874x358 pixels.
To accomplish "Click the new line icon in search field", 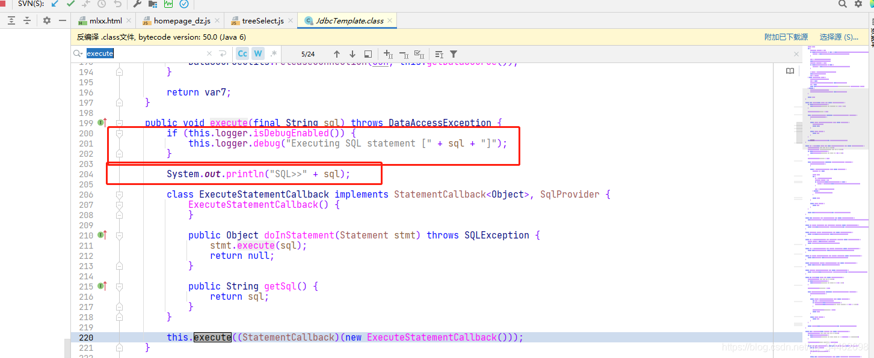I will (223, 53).
